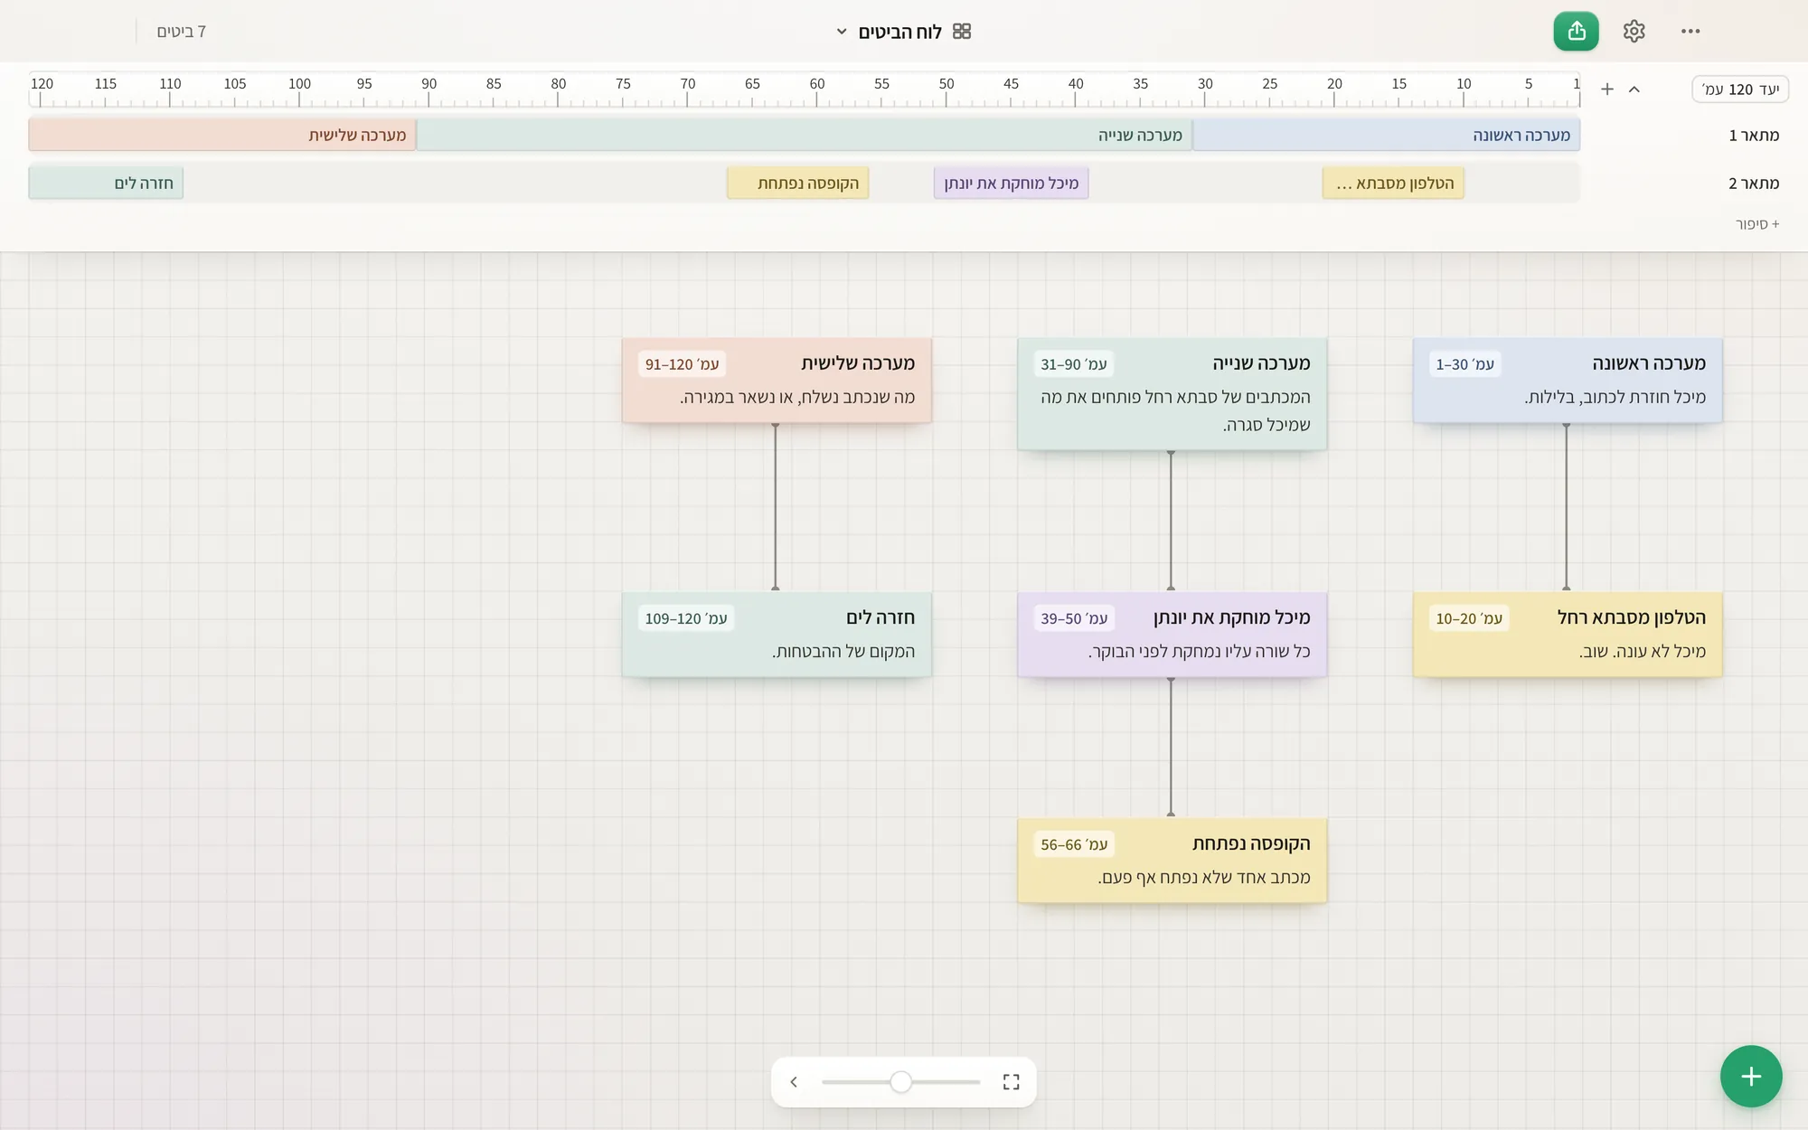Click the green share/export button
Viewport: 1808px width, 1130px height.
click(1576, 31)
